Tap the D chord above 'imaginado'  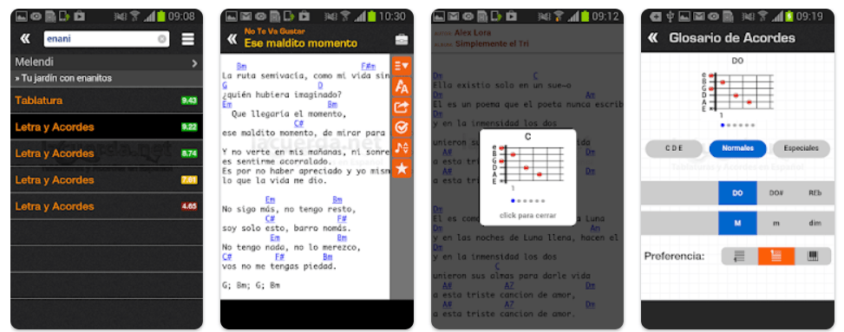(320, 86)
